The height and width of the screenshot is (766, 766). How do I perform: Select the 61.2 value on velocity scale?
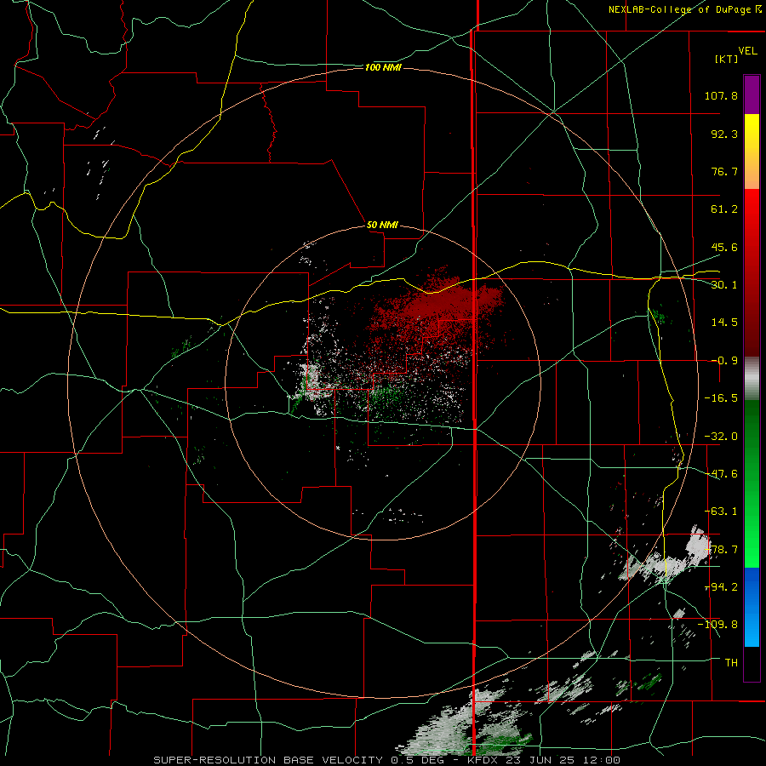(724, 209)
